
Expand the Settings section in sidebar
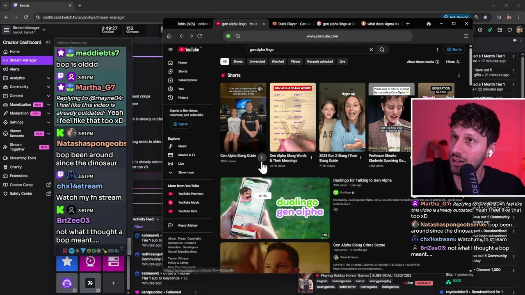coord(48,122)
